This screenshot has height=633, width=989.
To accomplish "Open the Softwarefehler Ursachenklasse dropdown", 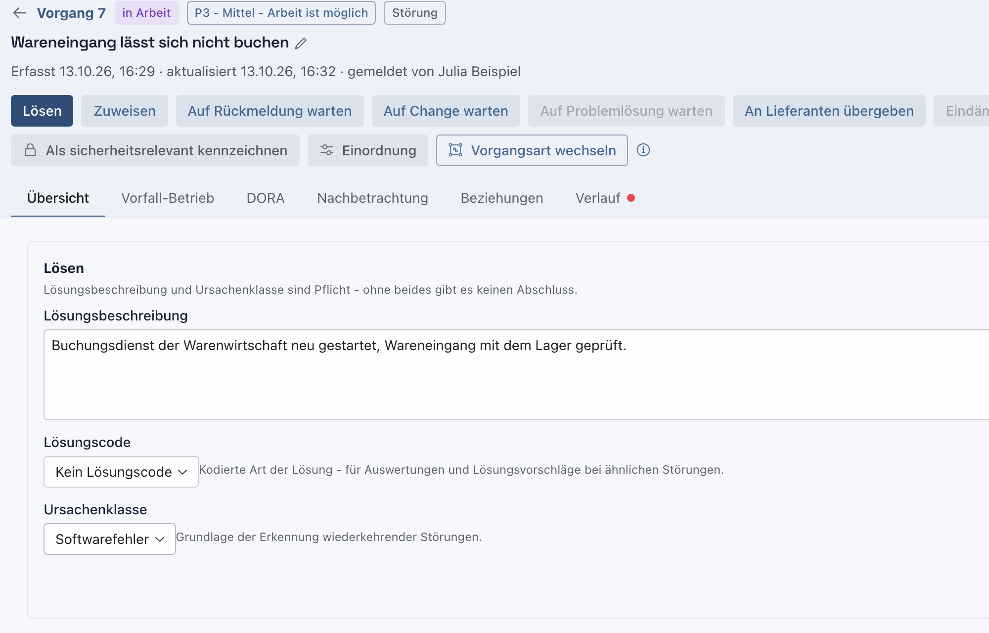I will coord(110,539).
